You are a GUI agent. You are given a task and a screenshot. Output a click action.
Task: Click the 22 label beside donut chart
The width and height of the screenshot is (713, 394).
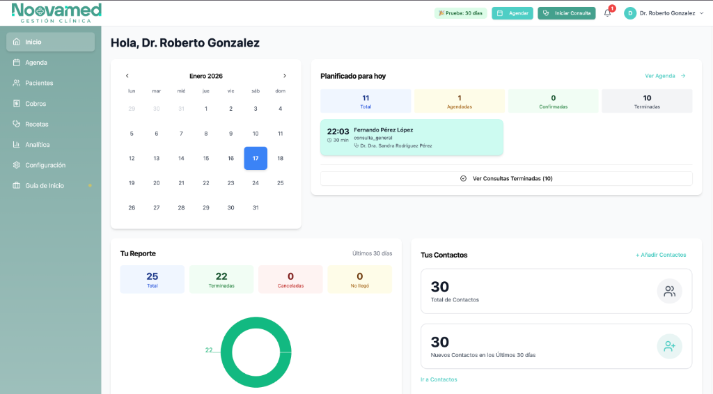(209, 350)
